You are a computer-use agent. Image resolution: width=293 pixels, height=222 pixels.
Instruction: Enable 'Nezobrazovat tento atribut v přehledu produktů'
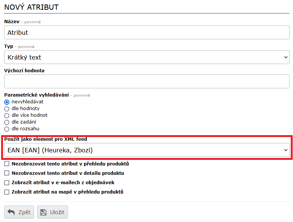point(7,164)
